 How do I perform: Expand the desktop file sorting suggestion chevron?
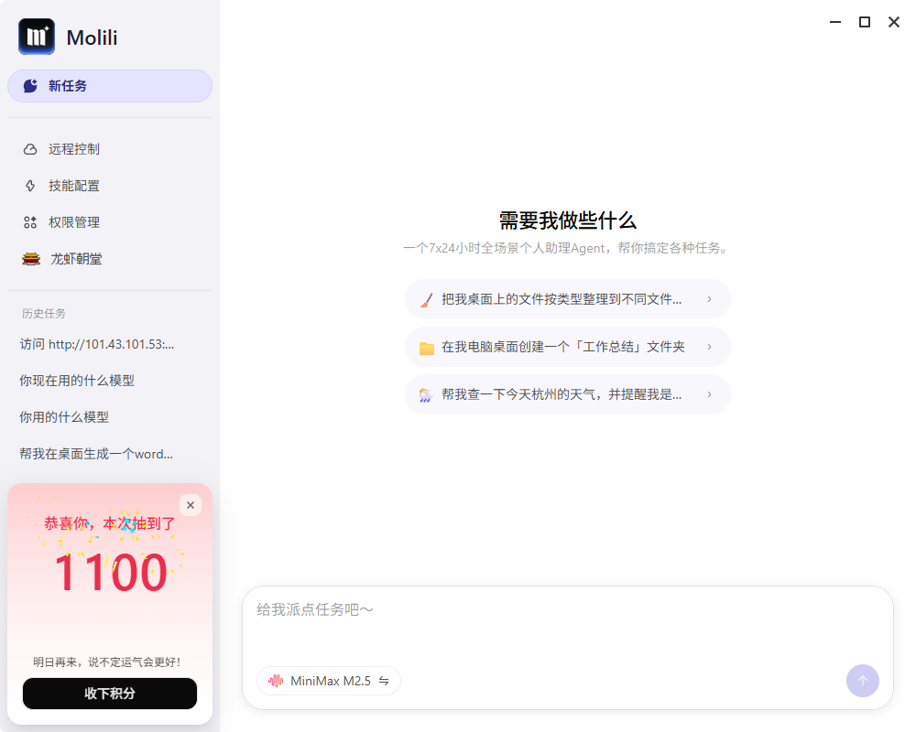coord(709,299)
